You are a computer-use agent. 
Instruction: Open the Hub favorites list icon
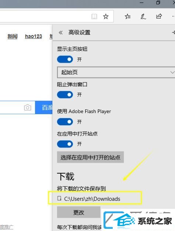[x=127, y=16]
